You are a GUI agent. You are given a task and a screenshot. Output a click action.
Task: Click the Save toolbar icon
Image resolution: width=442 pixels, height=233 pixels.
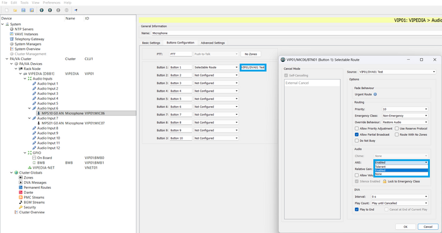click(x=23, y=10)
